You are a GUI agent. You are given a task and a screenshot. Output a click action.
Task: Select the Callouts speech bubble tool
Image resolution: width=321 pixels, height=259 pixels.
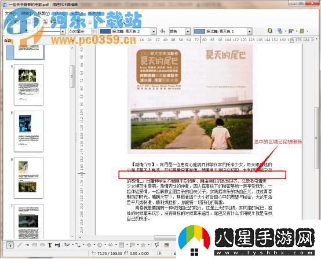(x=132, y=245)
